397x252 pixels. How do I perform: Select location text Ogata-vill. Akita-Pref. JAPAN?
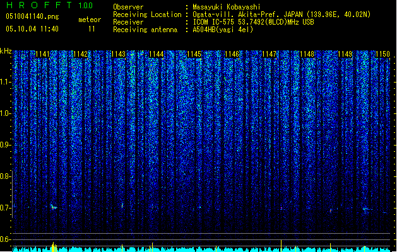pos(247,14)
